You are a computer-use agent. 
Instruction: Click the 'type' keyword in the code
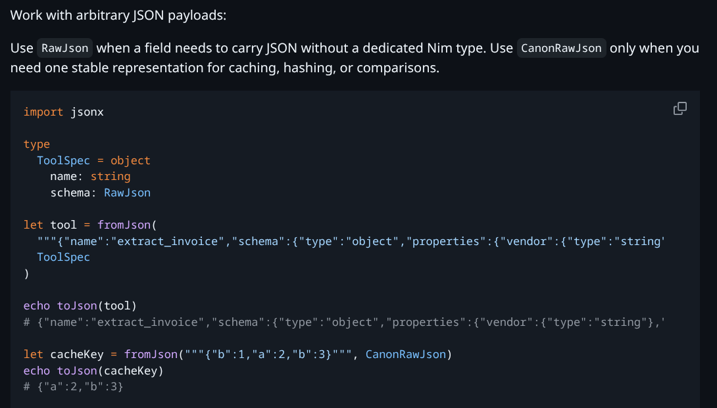[37, 144]
